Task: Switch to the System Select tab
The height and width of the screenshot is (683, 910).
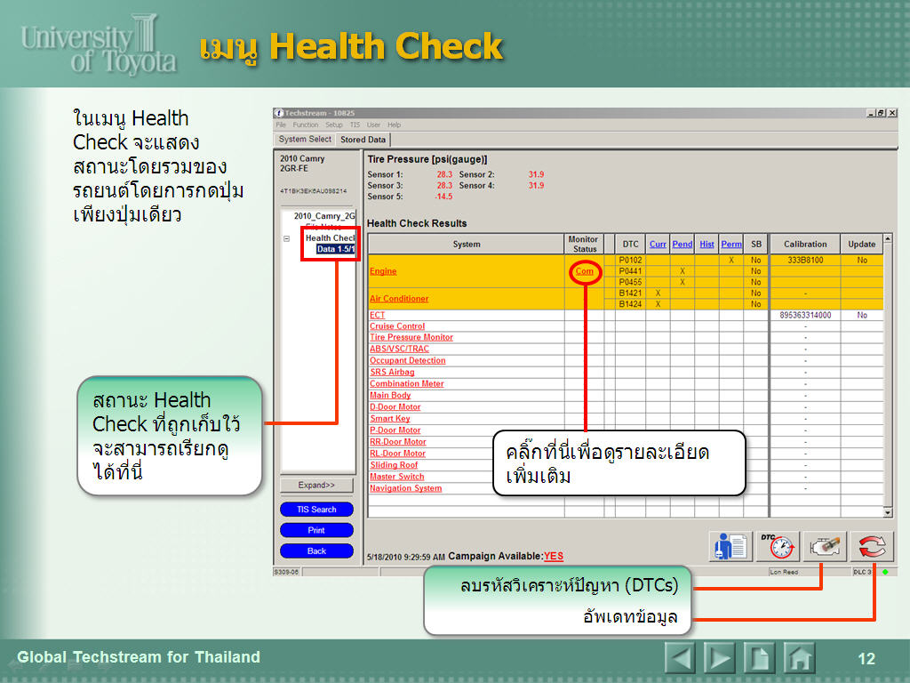Action: (305, 140)
